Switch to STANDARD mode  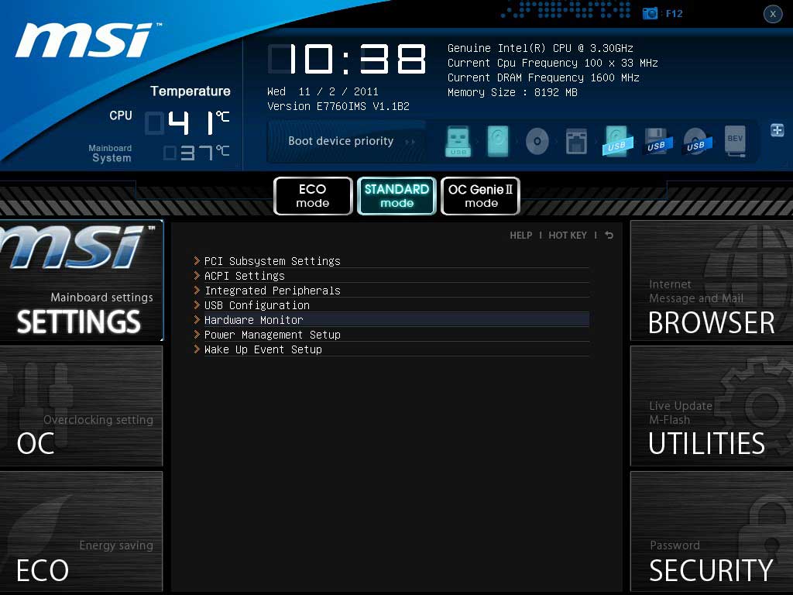[x=397, y=196]
